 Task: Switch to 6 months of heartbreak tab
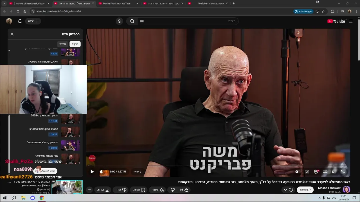[29, 3]
